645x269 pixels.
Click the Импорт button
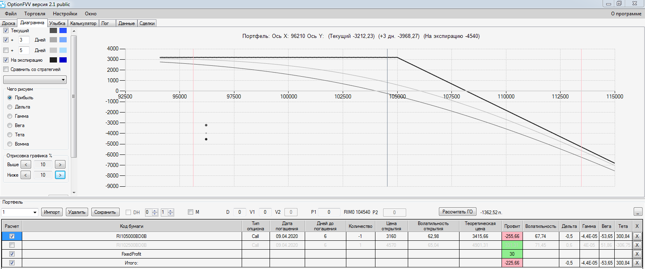click(x=52, y=212)
